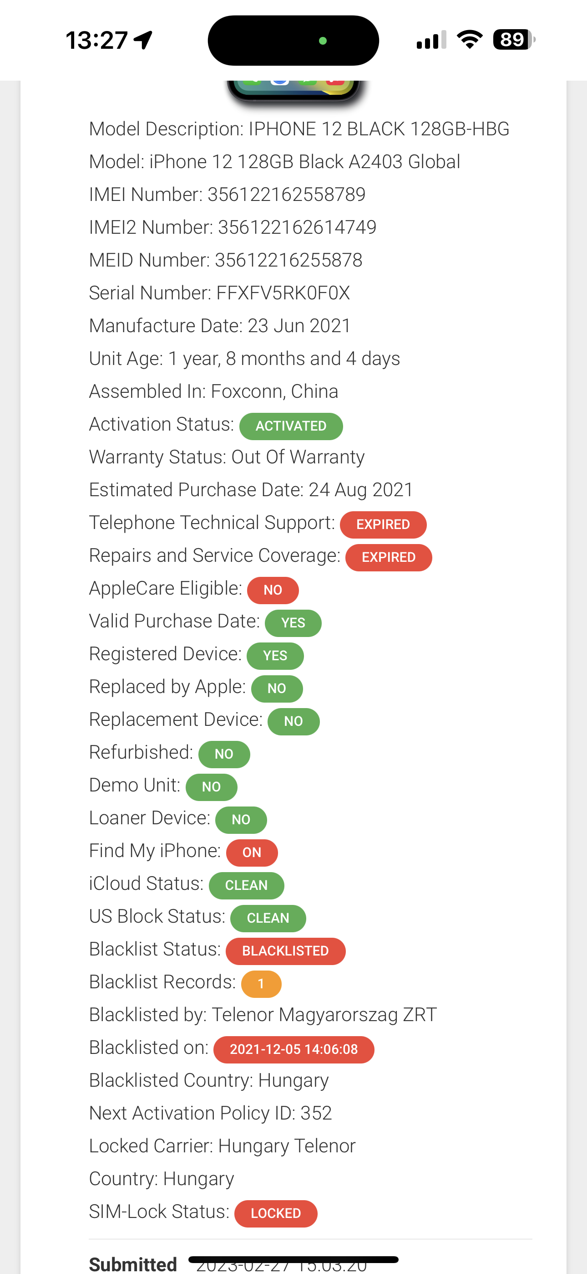Tap the red ON badge for Find My iPhone

coord(252,852)
